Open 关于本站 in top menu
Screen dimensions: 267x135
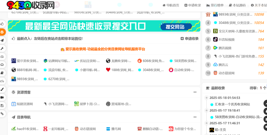(x=259, y=5)
